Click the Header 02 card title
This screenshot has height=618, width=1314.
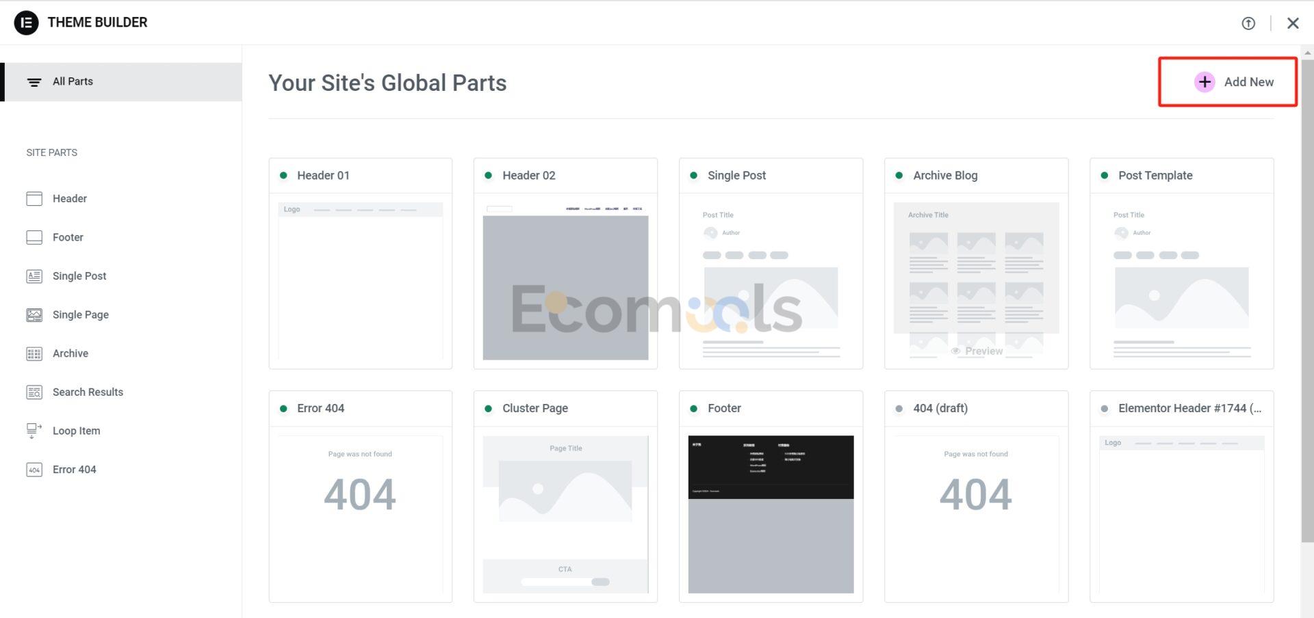528,176
